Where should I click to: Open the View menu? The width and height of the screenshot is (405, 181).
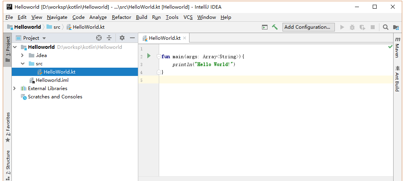tap(37, 17)
